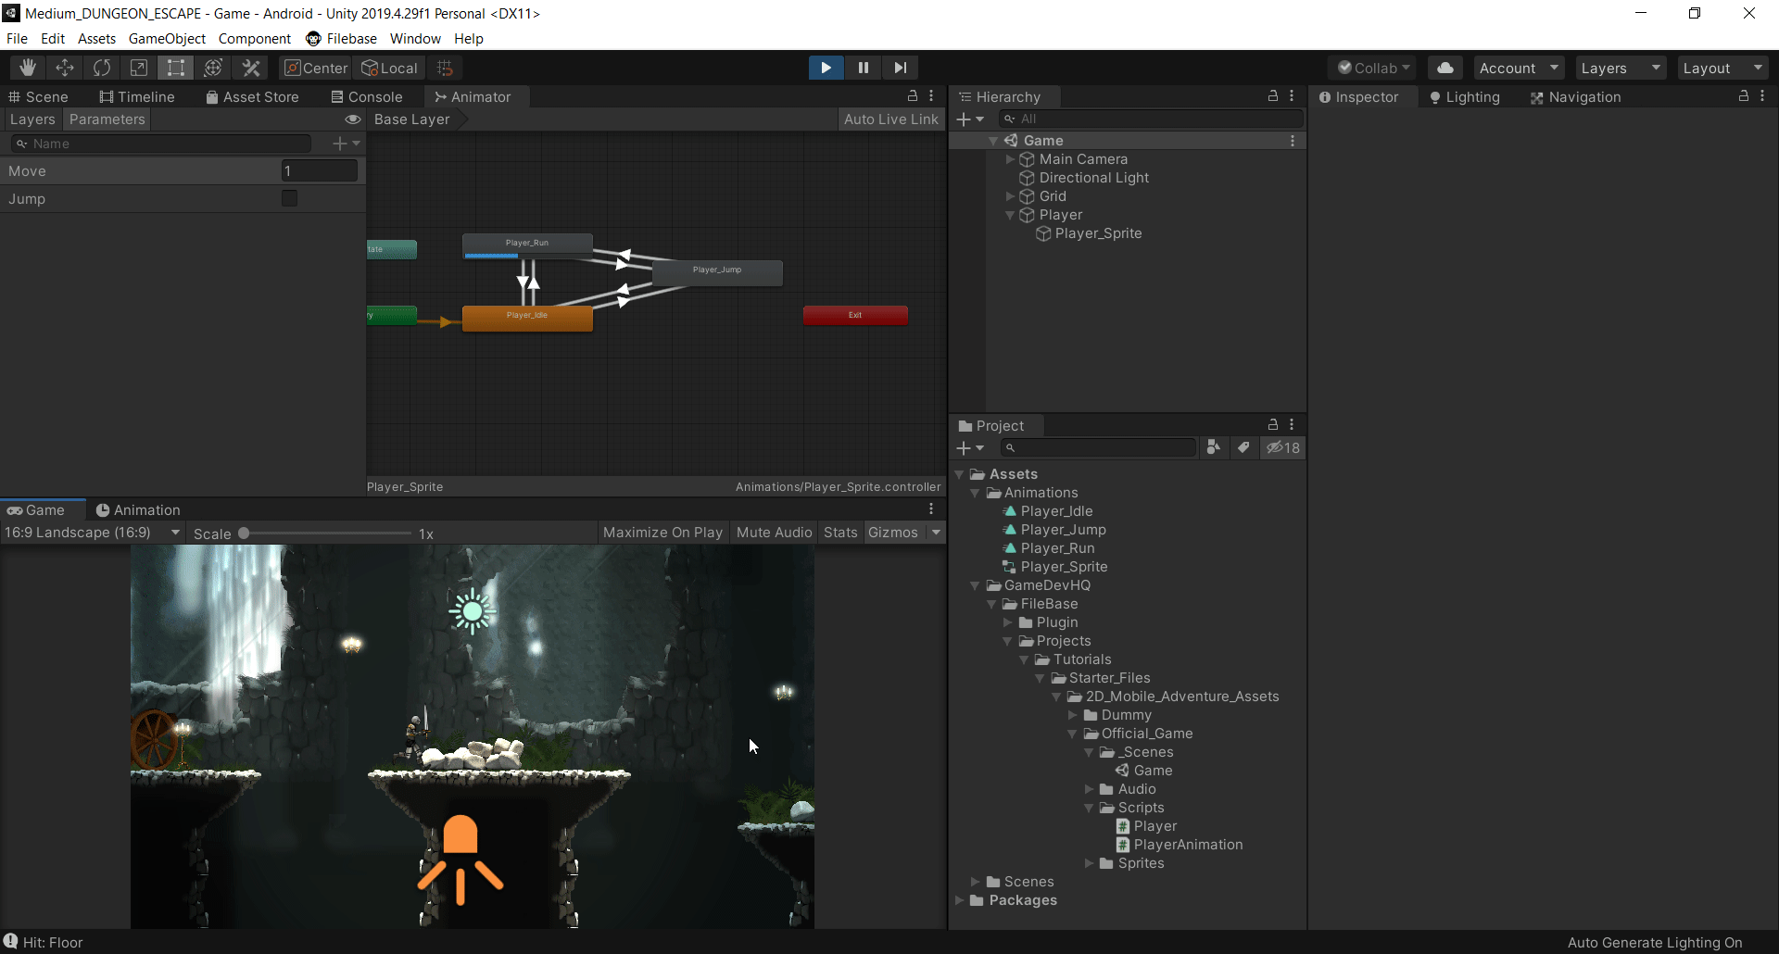Click Maximize On Play in Game view
Viewport: 1779px width, 954px height.
click(662, 532)
